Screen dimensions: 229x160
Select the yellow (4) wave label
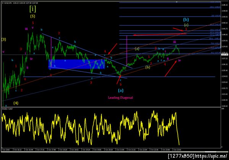[16, 103]
